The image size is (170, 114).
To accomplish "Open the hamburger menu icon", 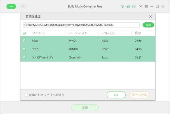I will [146, 7].
